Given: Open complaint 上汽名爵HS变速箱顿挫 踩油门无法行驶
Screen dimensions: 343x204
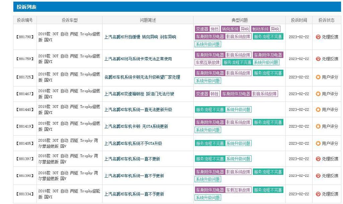Looking at the screenshot, I should point(139,94).
